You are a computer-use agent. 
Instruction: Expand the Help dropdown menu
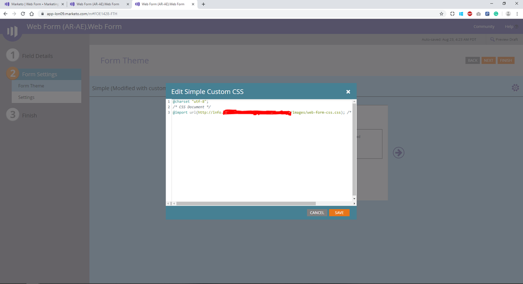(510, 27)
